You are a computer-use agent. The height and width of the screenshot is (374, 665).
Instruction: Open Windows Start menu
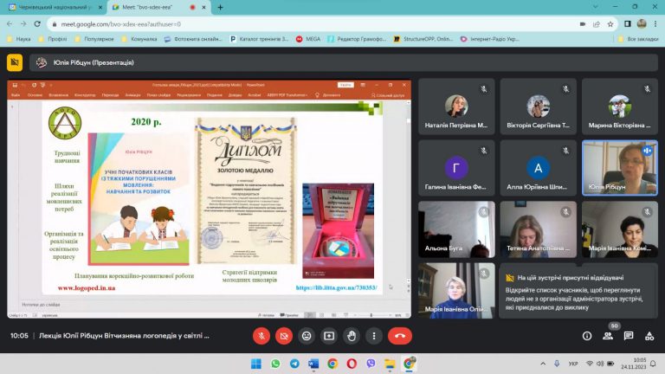(x=256, y=364)
